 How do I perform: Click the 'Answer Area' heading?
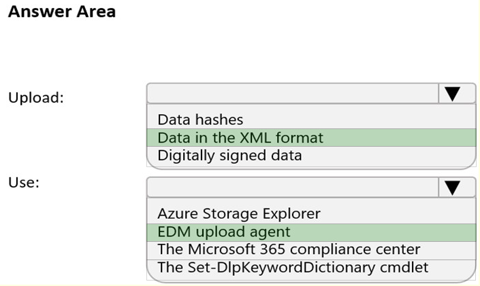[x=62, y=12]
